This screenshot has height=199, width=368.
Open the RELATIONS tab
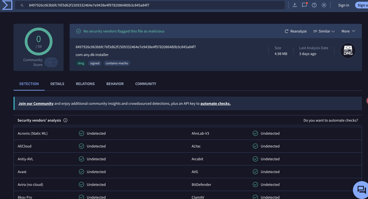[x=85, y=84]
